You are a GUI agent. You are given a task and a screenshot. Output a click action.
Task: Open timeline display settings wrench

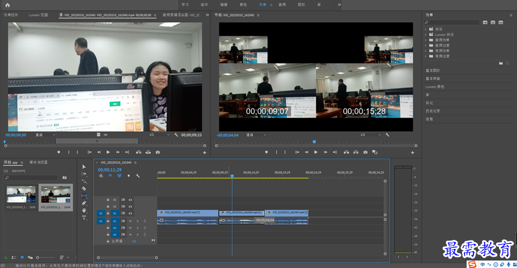(x=138, y=176)
